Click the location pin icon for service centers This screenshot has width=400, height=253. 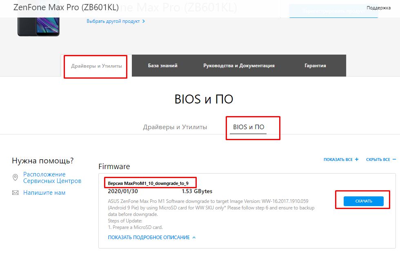click(x=16, y=178)
